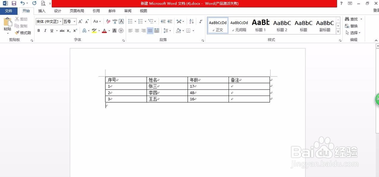
Task: Apply the 无间隔 no spacing style
Action: [239, 26]
